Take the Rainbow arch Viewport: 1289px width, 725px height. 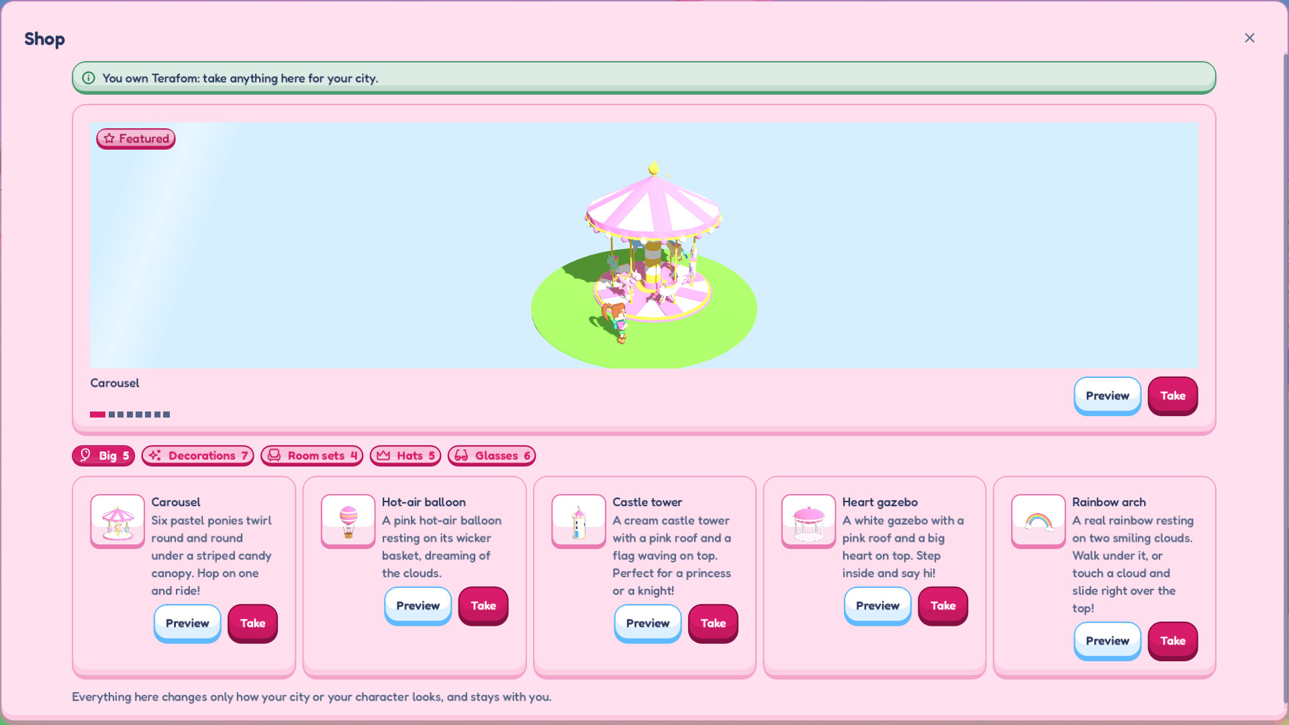pos(1173,640)
